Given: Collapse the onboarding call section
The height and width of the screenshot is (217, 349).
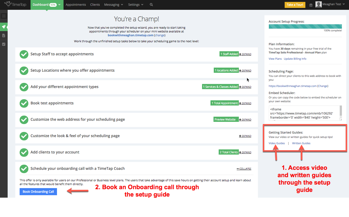Looking at the screenshot, I should pos(244,169).
